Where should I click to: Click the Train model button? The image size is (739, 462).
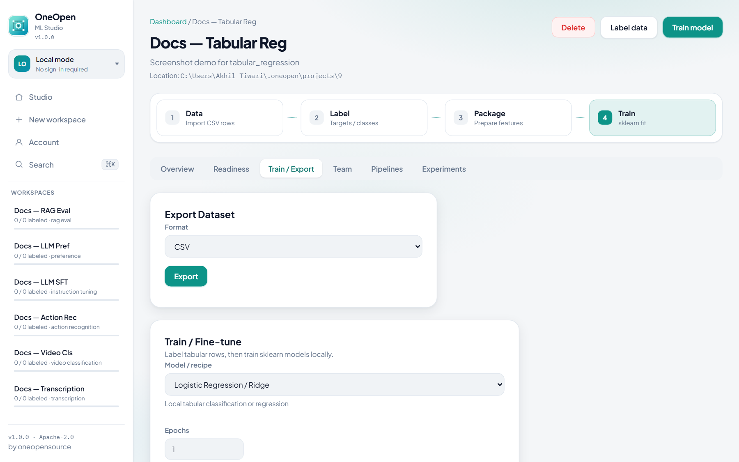coord(693,28)
